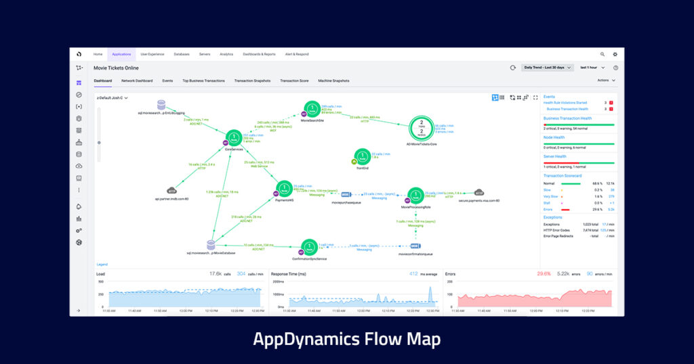Switch to Top Business Transactions tab

tap(203, 81)
